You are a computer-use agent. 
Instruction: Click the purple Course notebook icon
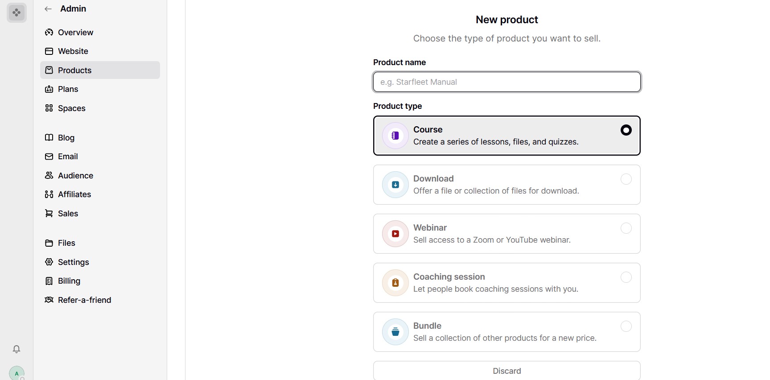(395, 136)
